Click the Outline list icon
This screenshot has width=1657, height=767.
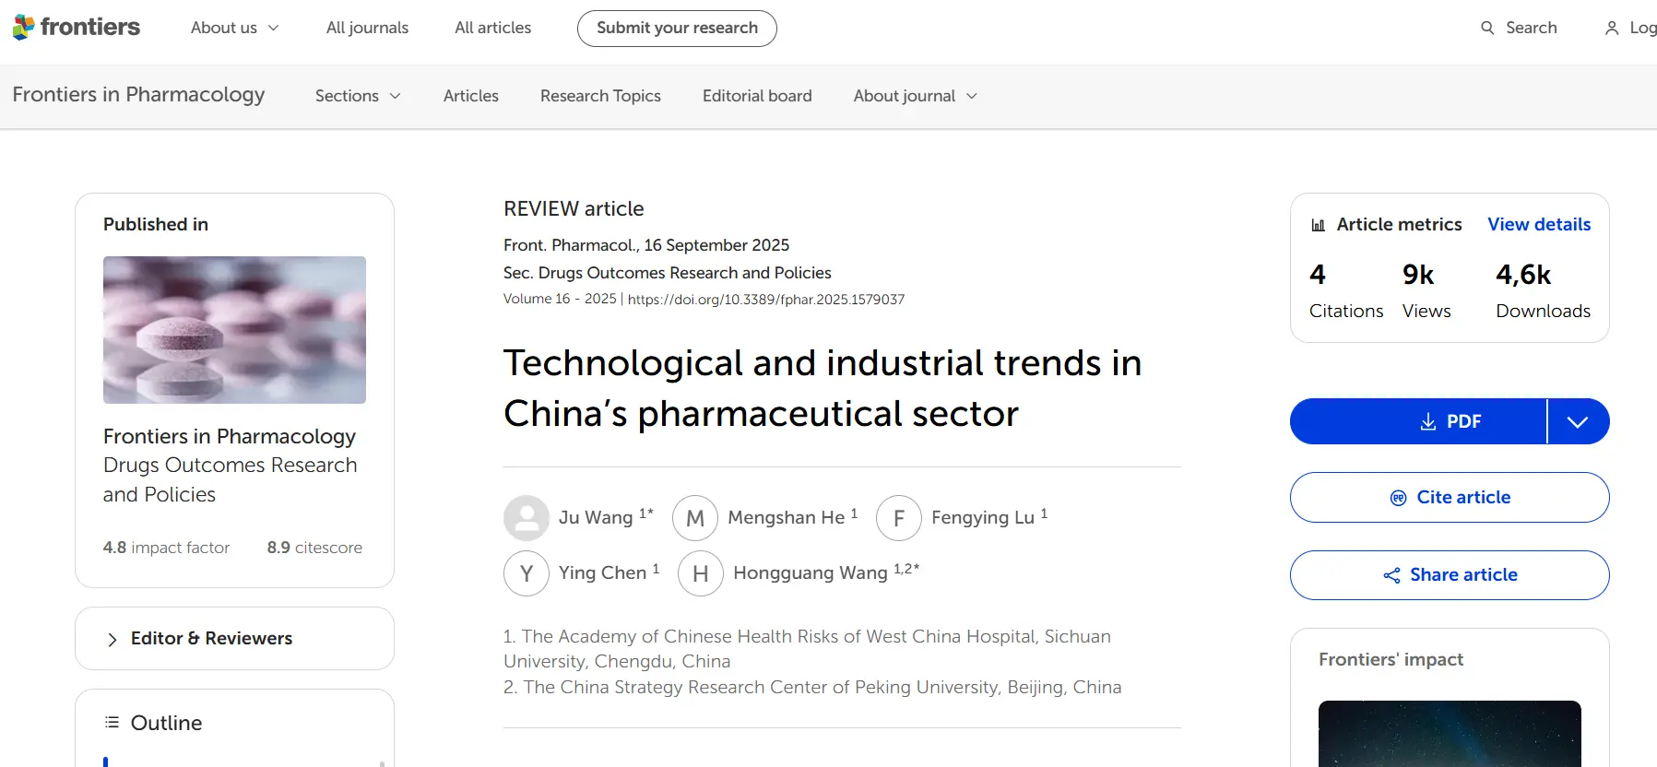(x=112, y=722)
